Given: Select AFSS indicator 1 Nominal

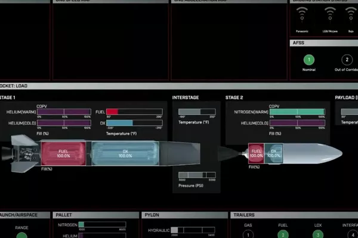Looking at the screenshot, I should pyautogui.click(x=309, y=60).
